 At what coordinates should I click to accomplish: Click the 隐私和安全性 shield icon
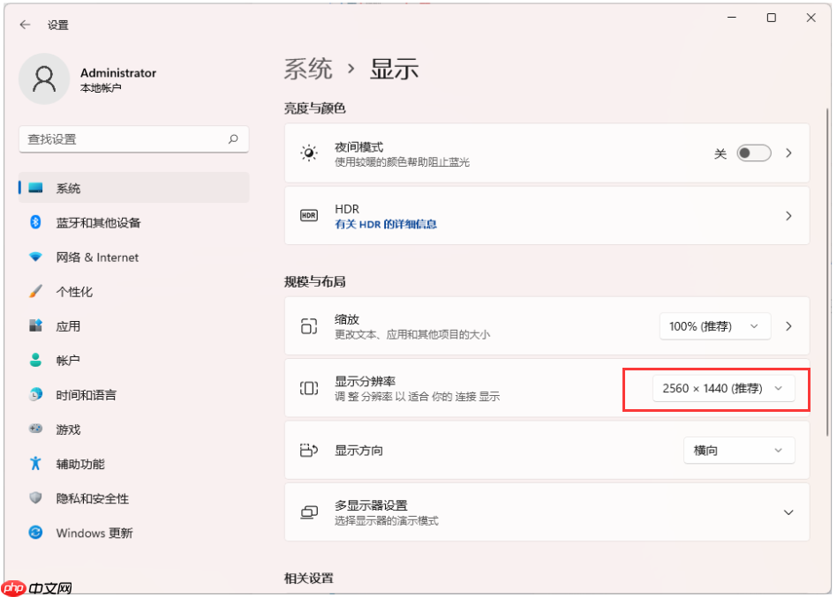35,498
